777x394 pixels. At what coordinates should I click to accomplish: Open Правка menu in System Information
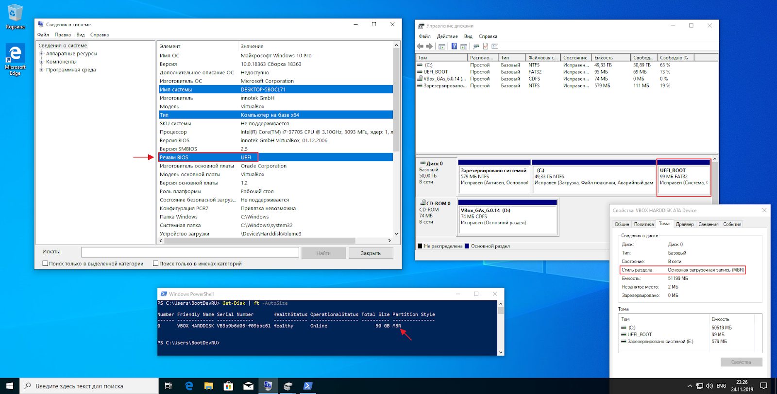coord(63,35)
